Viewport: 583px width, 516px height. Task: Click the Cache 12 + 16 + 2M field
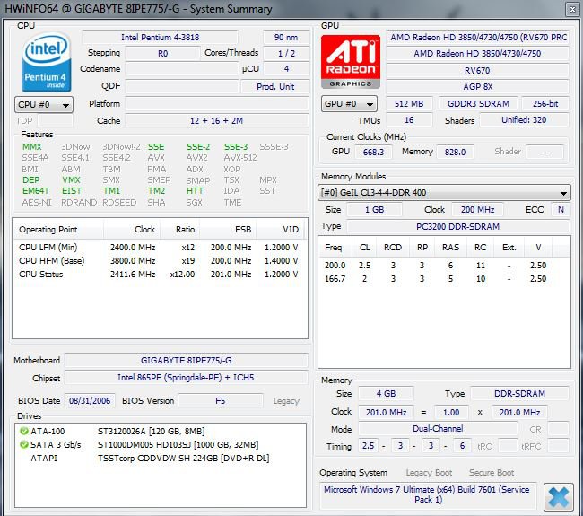217,121
